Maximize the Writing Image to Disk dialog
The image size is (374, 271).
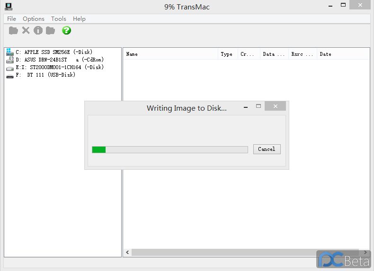pos(258,106)
